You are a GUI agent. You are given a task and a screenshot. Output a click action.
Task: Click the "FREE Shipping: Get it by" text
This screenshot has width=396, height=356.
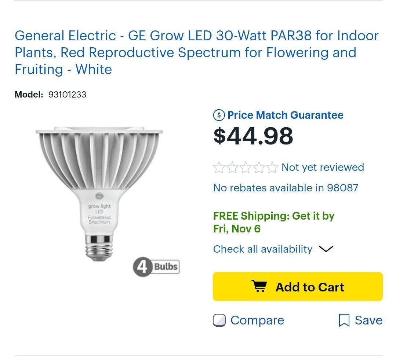click(x=274, y=216)
